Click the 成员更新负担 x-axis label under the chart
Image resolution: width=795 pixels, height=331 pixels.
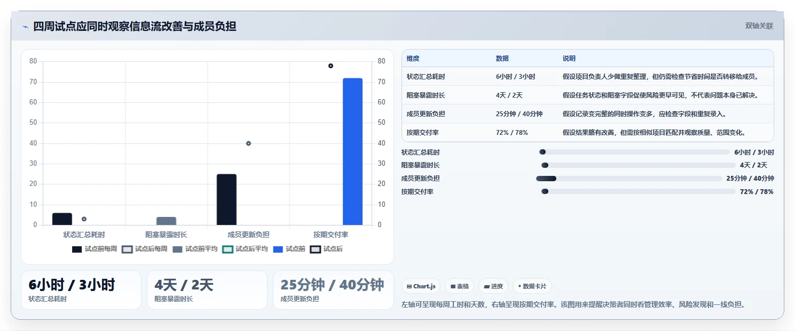click(x=248, y=235)
